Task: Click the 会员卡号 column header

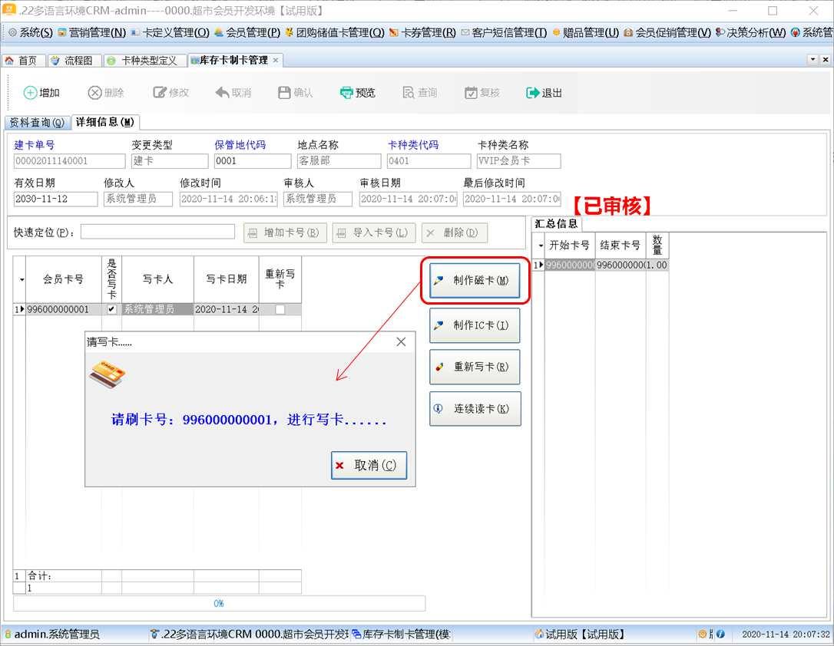Action: (x=63, y=279)
